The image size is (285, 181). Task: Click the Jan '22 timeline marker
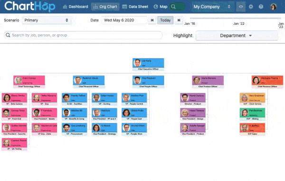click(x=238, y=23)
